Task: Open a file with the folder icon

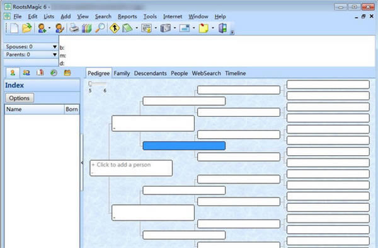Action: click(x=27, y=28)
